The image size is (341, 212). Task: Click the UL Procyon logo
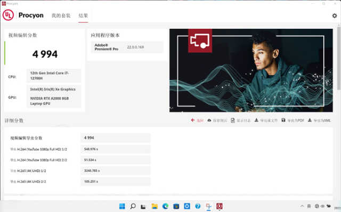tap(9, 15)
